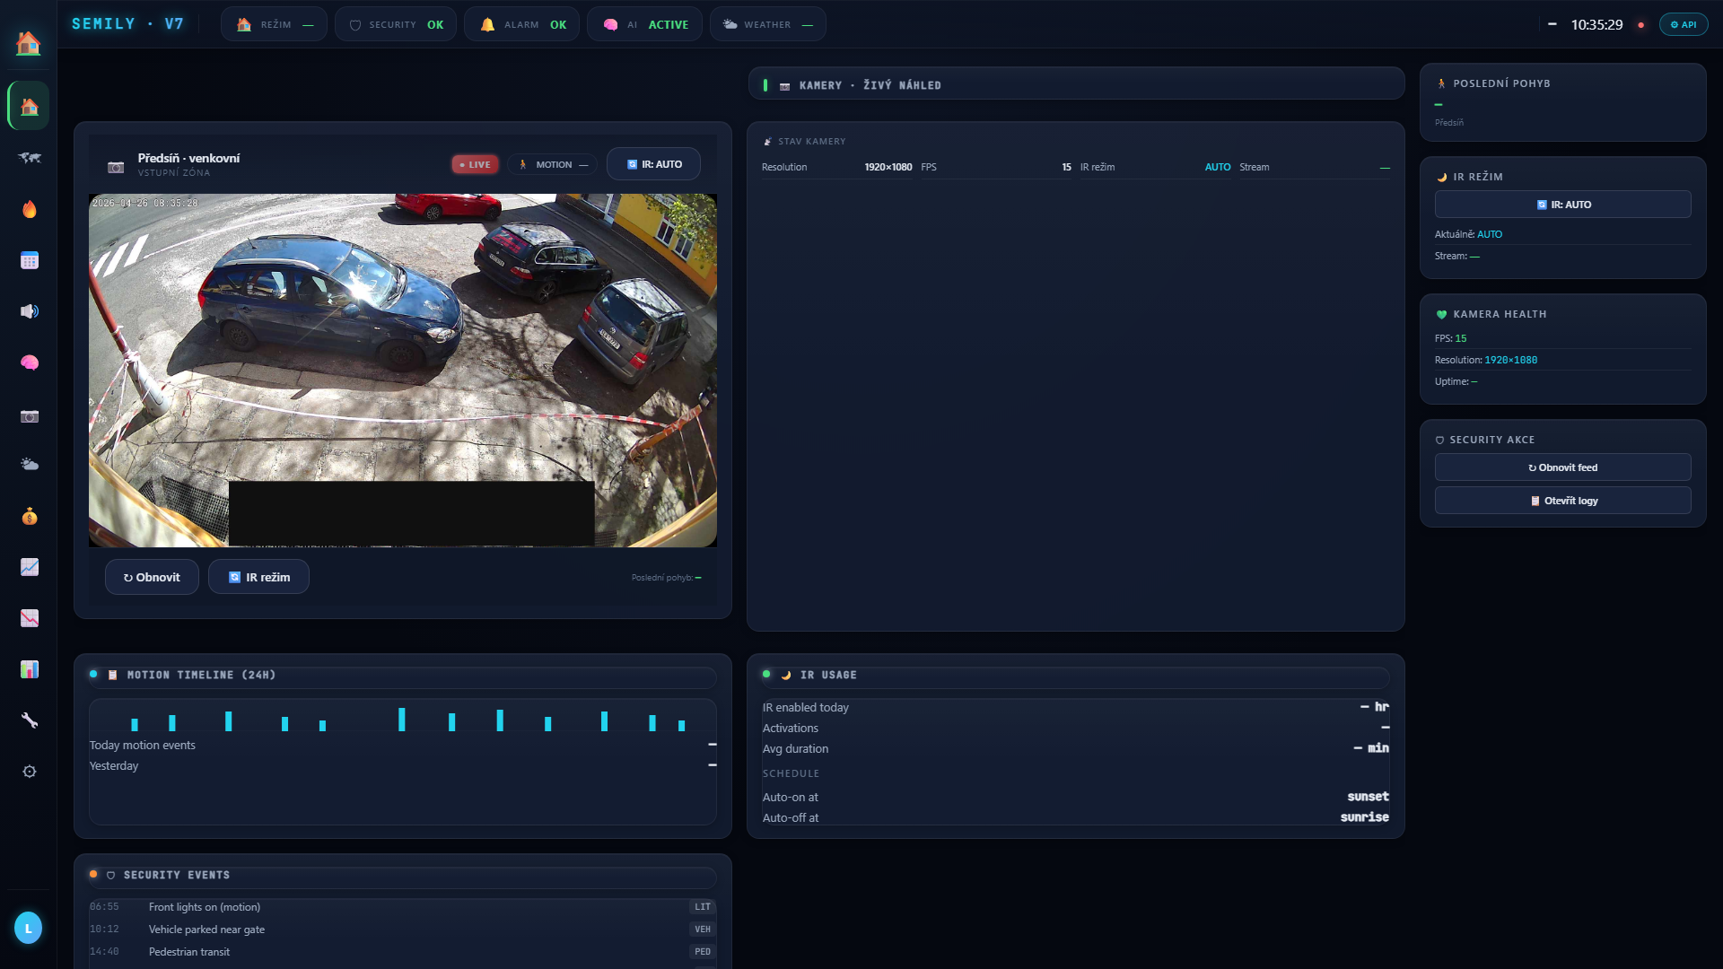Viewport: 1723px width, 969px height.
Task: Click the REŽIM status pill
Action: tap(274, 24)
